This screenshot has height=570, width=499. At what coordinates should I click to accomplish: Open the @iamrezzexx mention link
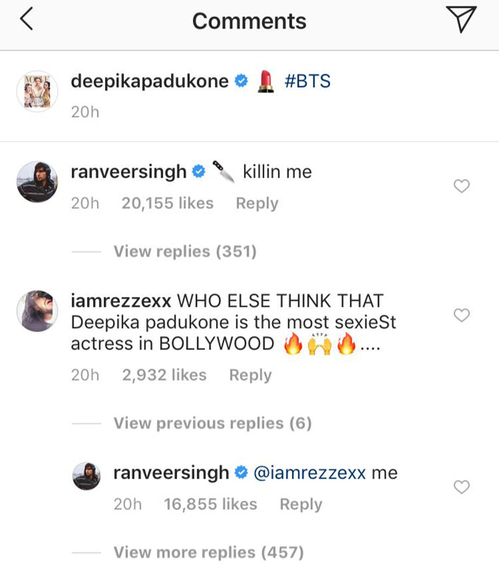tap(309, 473)
